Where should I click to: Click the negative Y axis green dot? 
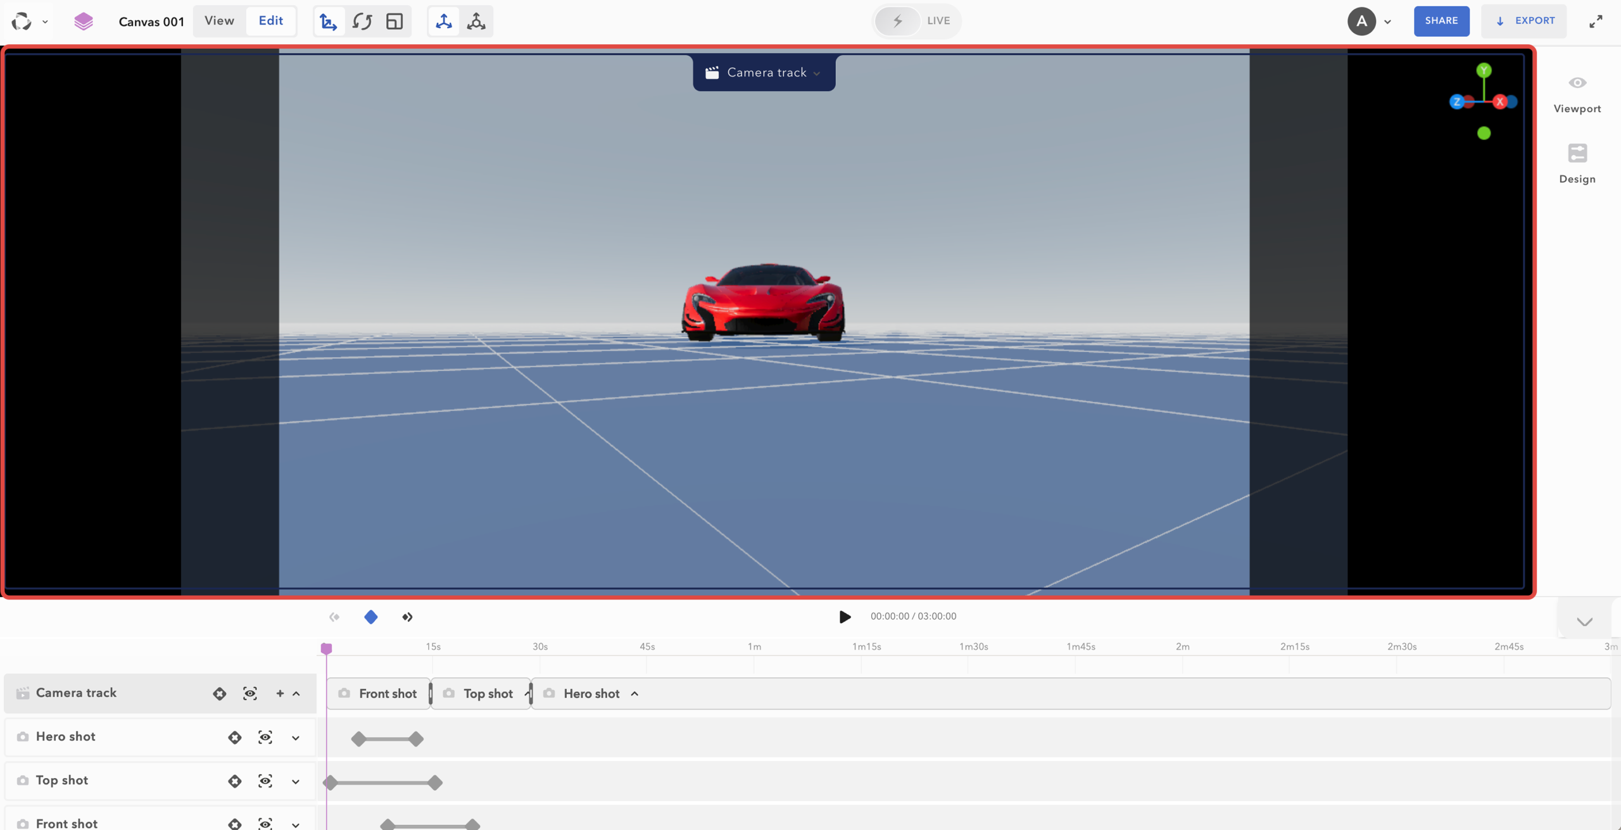[x=1484, y=133]
